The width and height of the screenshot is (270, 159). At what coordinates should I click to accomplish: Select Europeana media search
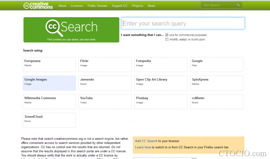49,64
